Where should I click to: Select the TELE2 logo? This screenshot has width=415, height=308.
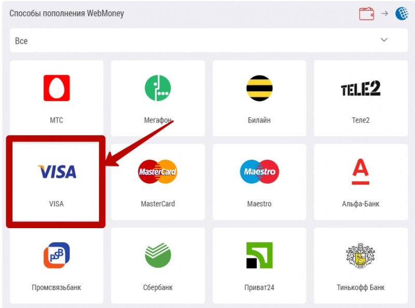361,88
